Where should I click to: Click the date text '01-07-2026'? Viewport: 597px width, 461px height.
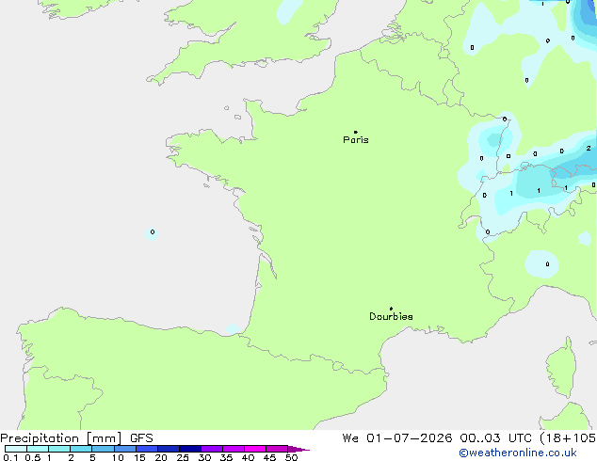410,438
